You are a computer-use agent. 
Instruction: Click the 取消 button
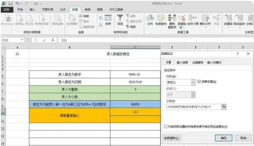pos(243,138)
